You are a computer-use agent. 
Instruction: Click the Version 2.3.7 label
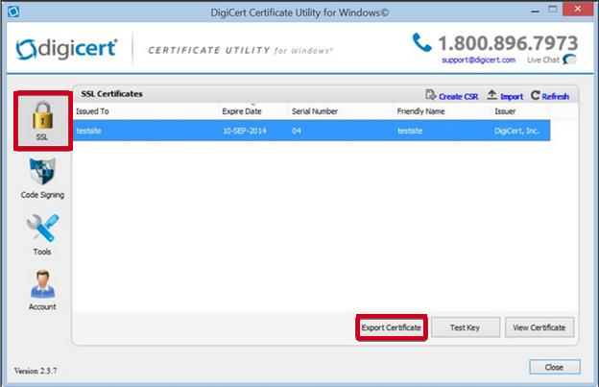coord(36,371)
